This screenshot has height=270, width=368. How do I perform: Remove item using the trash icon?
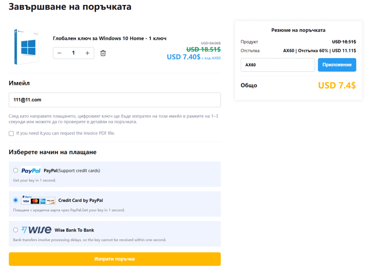[x=103, y=53]
